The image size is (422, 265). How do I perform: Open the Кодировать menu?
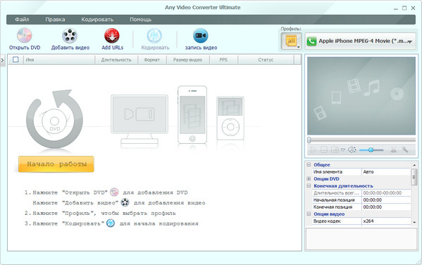[97, 20]
